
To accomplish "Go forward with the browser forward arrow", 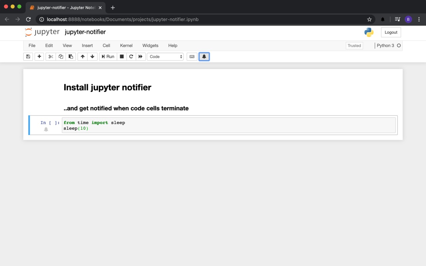I will click(18, 19).
